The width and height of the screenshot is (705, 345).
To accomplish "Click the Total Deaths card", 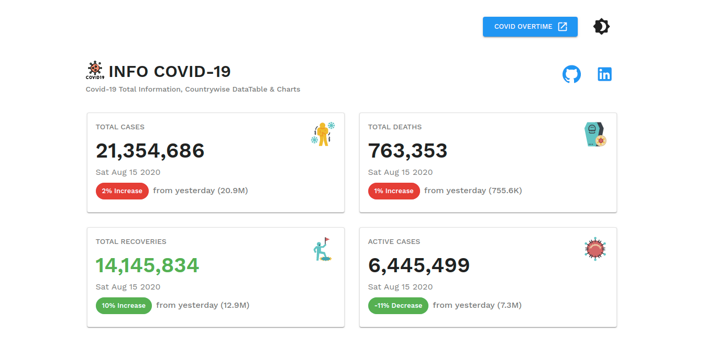I will [488, 162].
